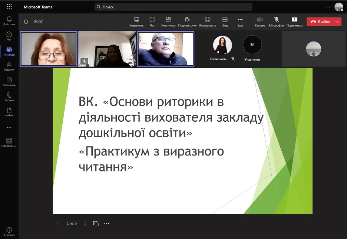Image resolution: width=347 pixels, height=239 pixels.
Task: Go to the next slide arrow
Action: pyautogui.click(x=85, y=223)
